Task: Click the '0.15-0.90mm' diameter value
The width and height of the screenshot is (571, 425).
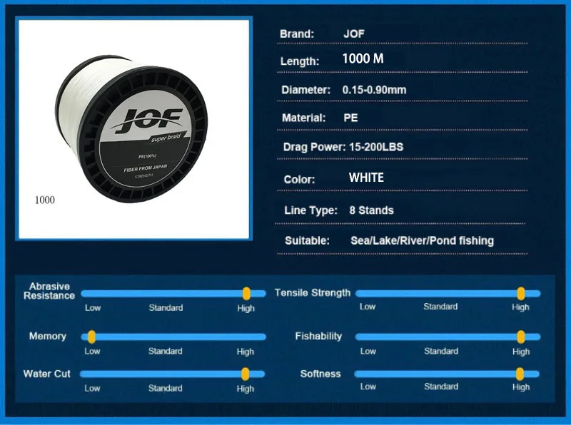Action: point(374,90)
